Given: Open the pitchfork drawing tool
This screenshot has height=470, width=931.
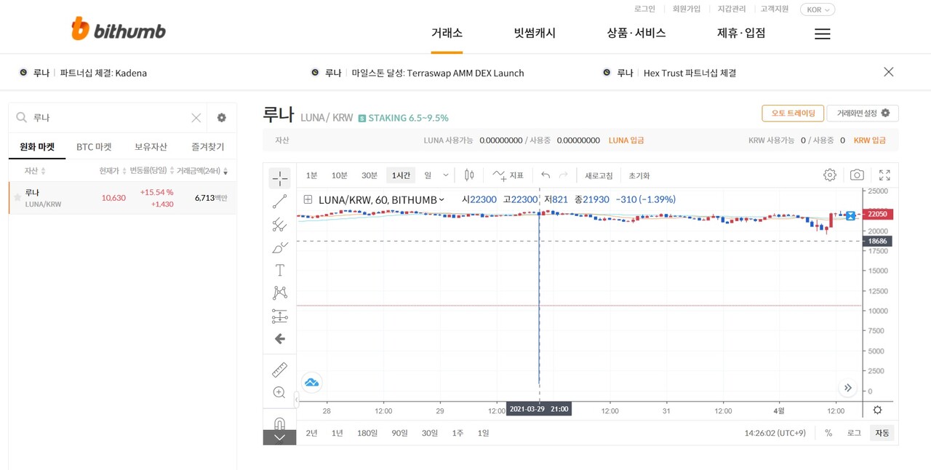Looking at the screenshot, I should [x=279, y=224].
